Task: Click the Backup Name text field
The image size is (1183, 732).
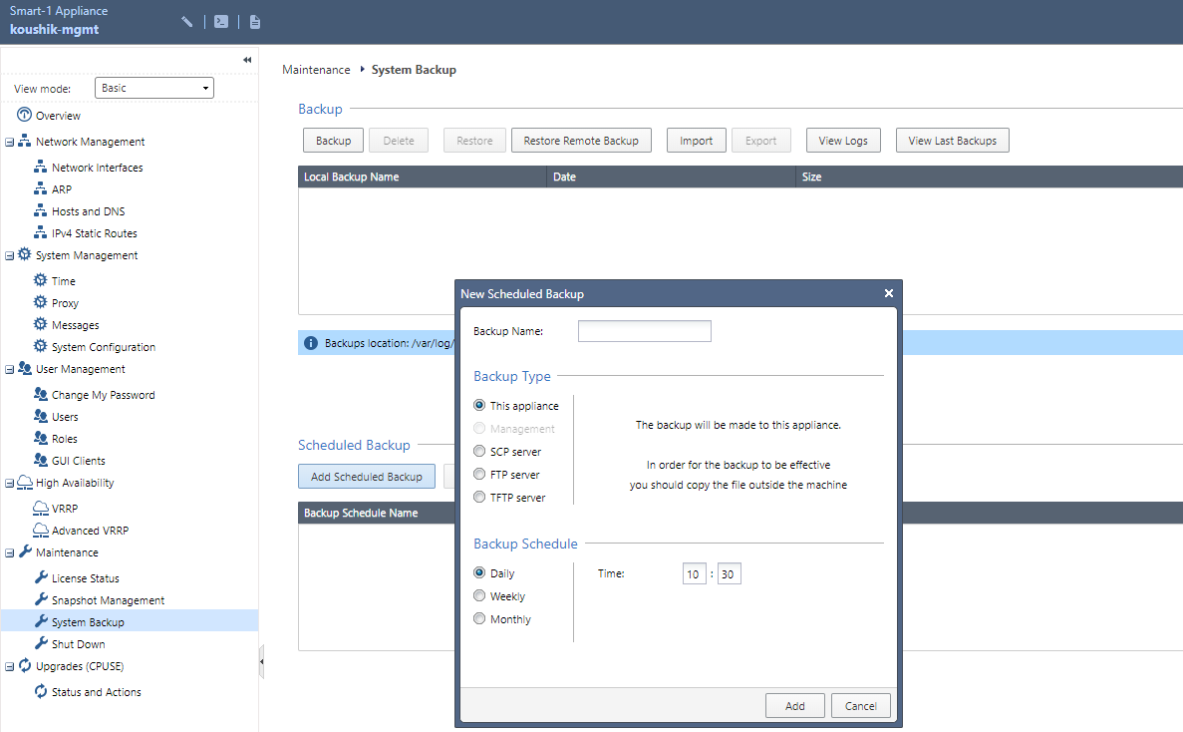Action: pos(644,331)
